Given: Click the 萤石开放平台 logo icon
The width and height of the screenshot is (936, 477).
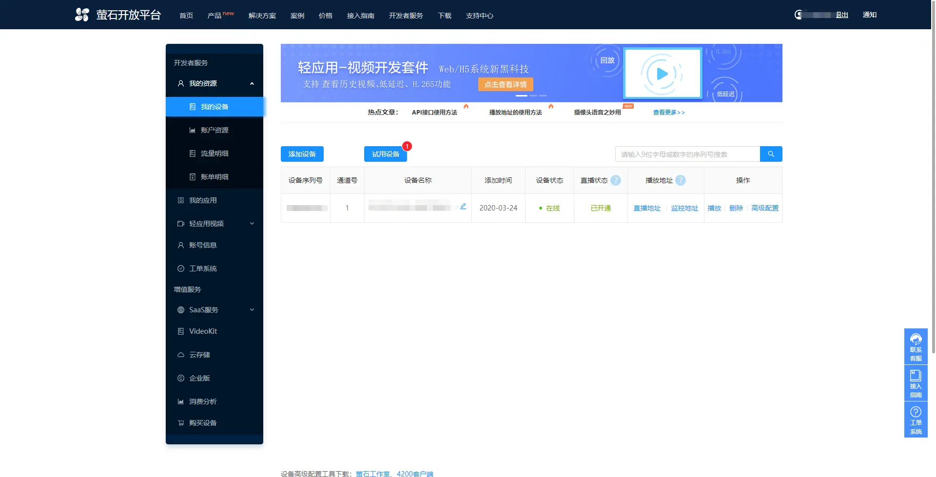Looking at the screenshot, I should (82, 15).
